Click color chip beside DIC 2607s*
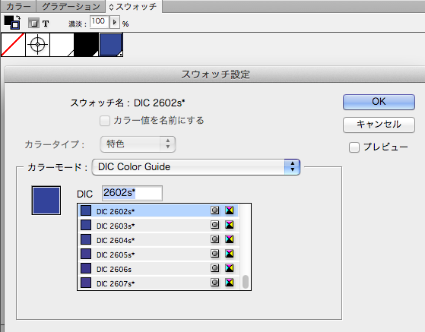Screen dimensions: 425x332 pos(86,283)
